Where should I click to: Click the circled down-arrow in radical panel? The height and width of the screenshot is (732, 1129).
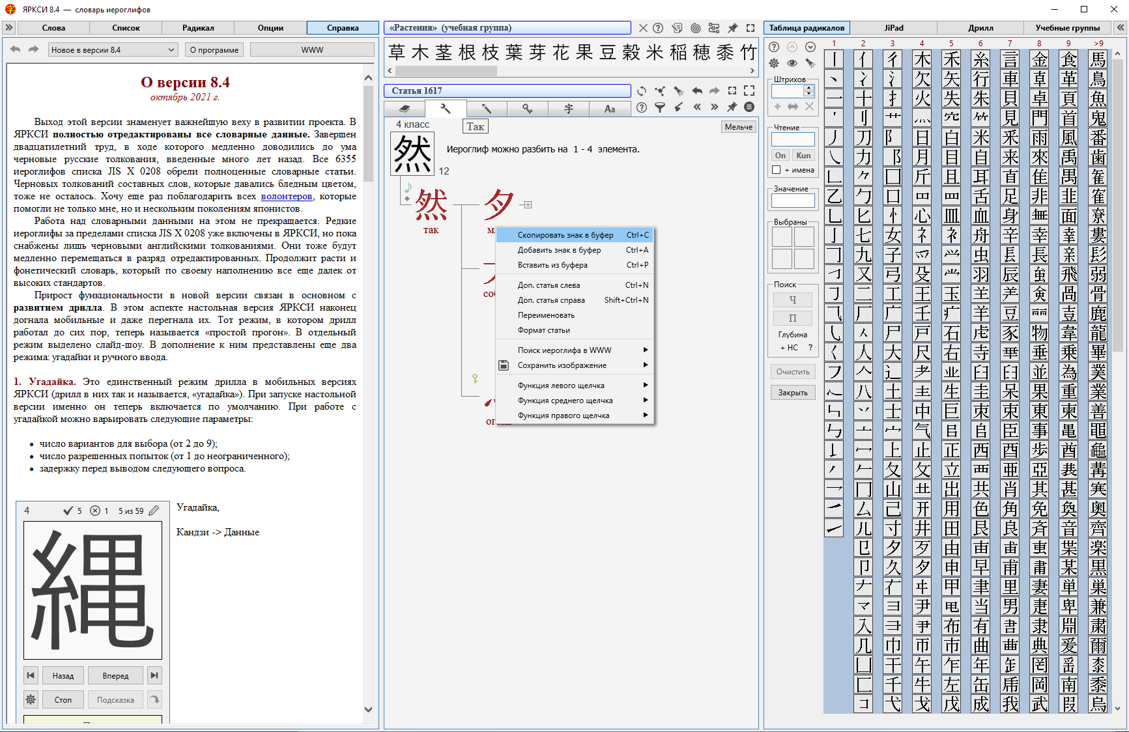click(810, 47)
